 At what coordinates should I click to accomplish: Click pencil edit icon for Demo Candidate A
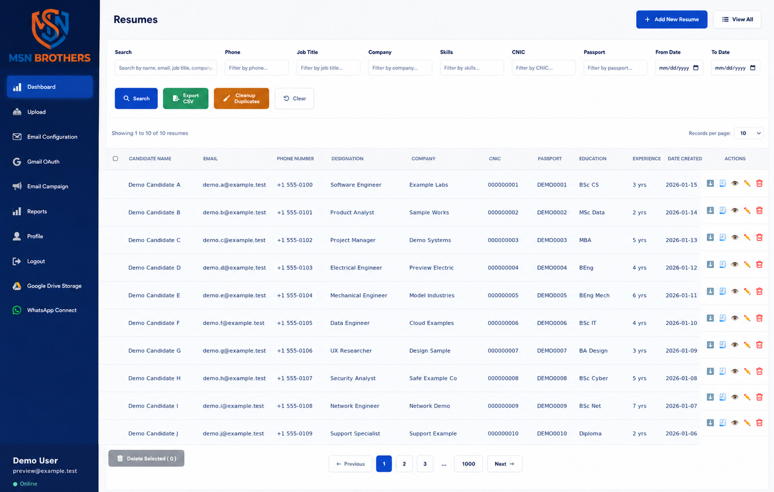(747, 183)
